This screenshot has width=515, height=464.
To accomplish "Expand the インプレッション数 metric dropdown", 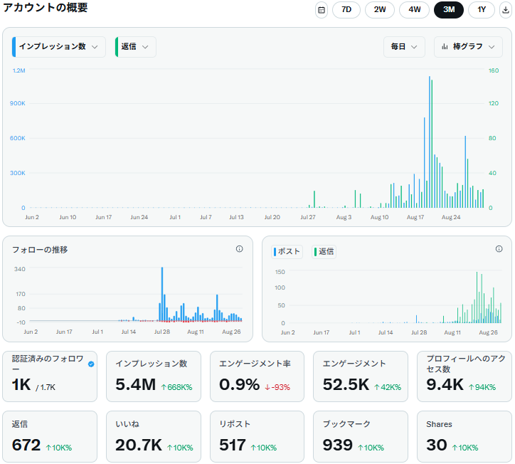I will pyautogui.click(x=59, y=47).
